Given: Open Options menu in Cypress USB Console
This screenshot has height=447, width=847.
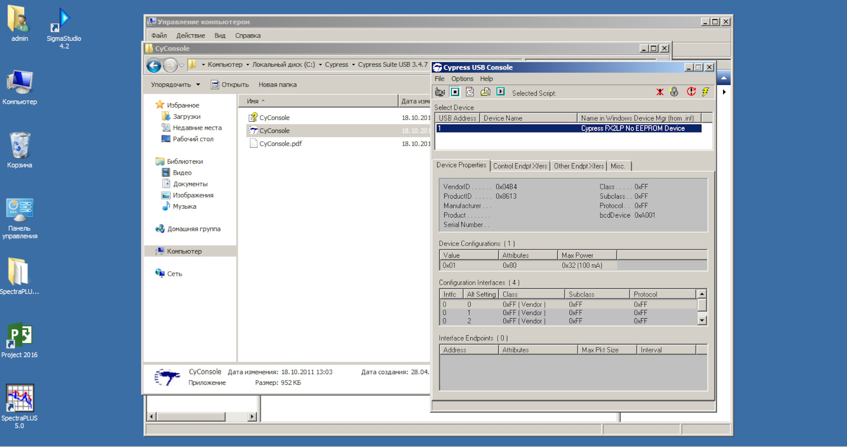Looking at the screenshot, I should (462, 79).
